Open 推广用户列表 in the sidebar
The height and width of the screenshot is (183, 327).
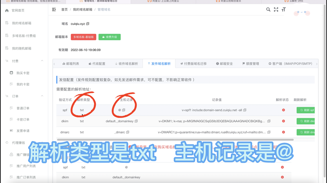click(x=26, y=166)
